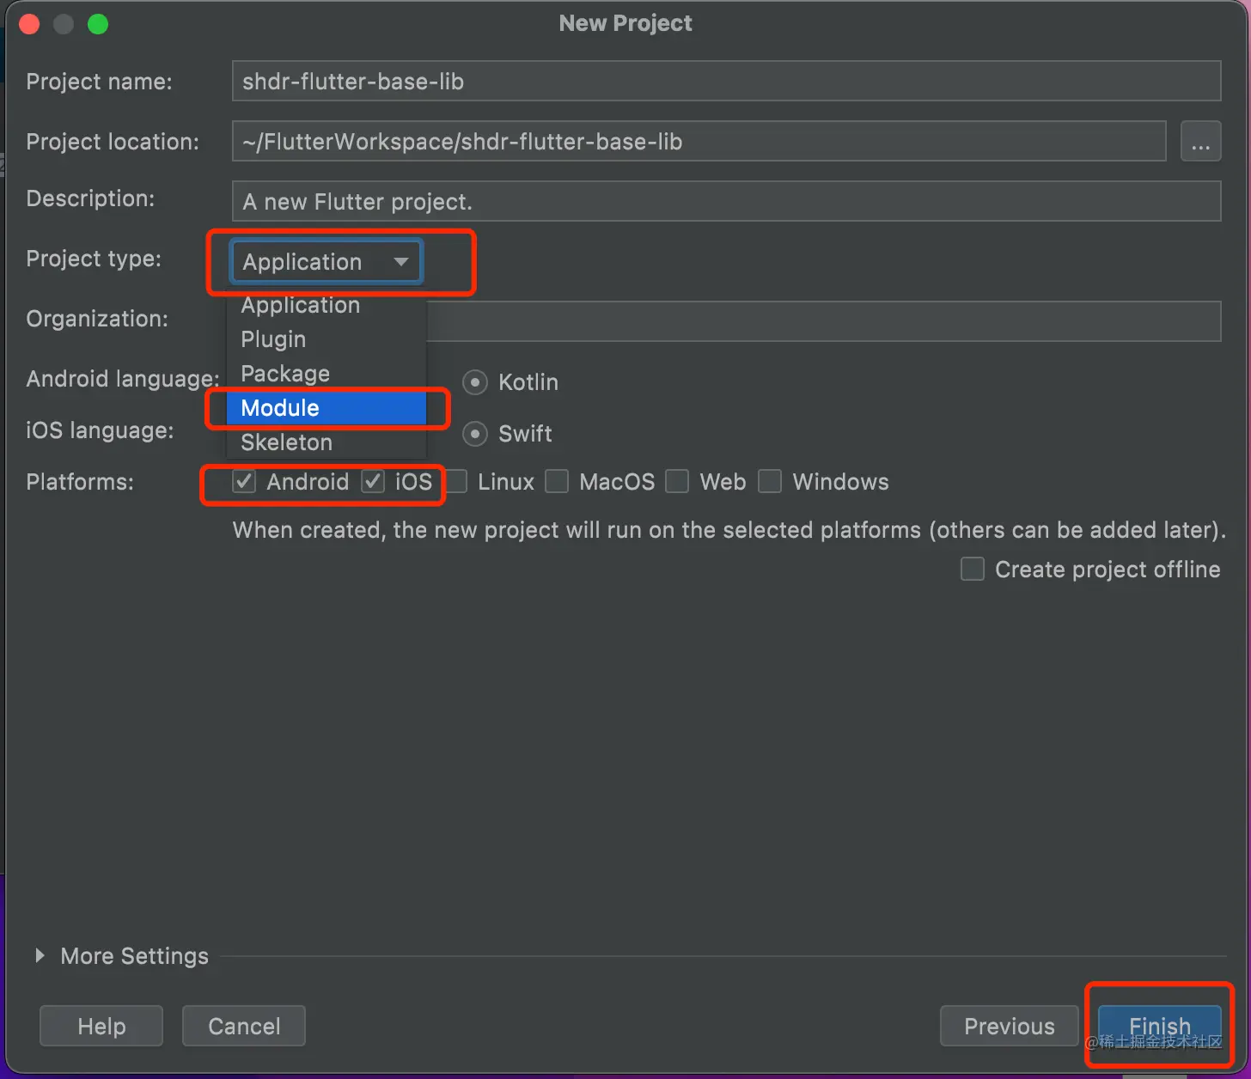Enable the MacOS platform checkbox
Viewport: 1251px width, 1079px height.
point(558,482)
